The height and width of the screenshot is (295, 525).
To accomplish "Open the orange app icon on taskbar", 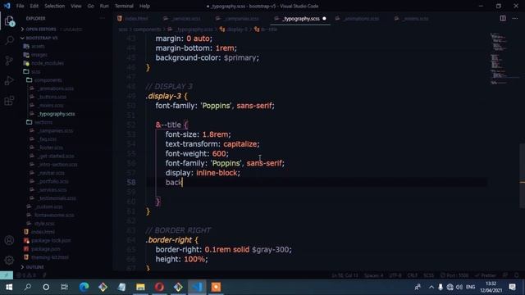I will (216, 287).
